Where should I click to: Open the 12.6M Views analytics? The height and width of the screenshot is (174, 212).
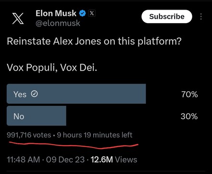point(114,160)
